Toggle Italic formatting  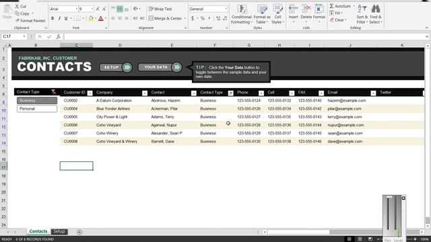tap(59, 18)
